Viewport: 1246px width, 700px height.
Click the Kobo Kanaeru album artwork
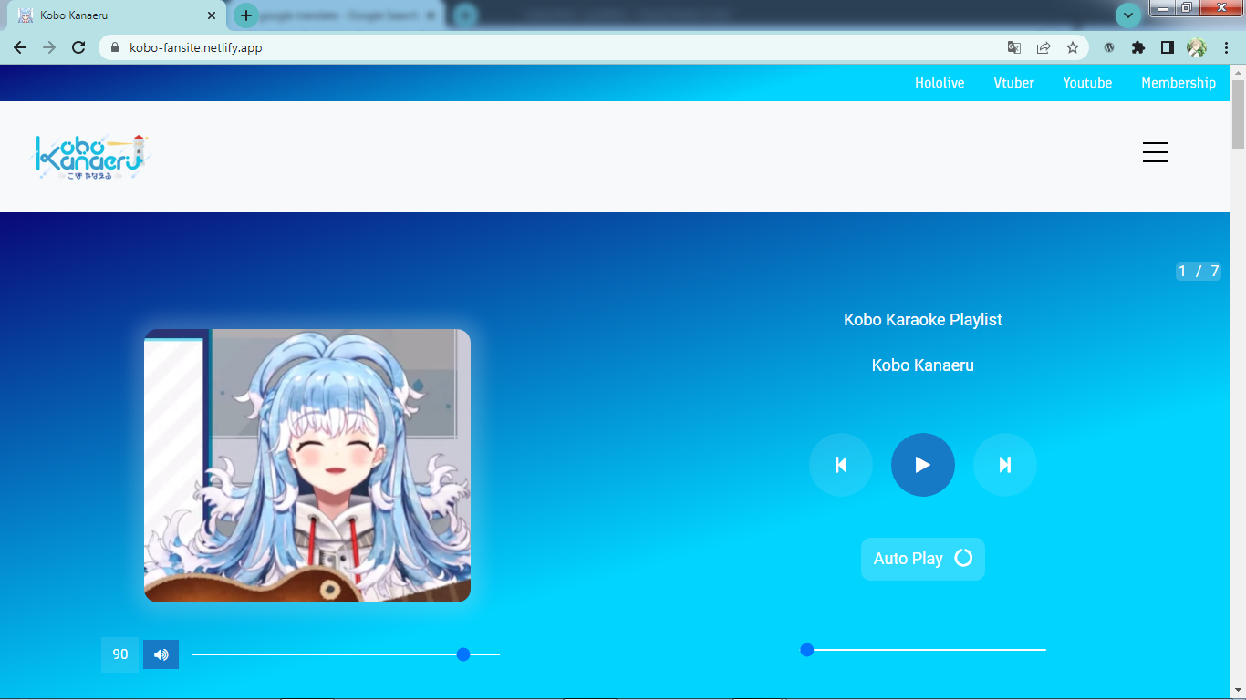[x=307, y=466]
